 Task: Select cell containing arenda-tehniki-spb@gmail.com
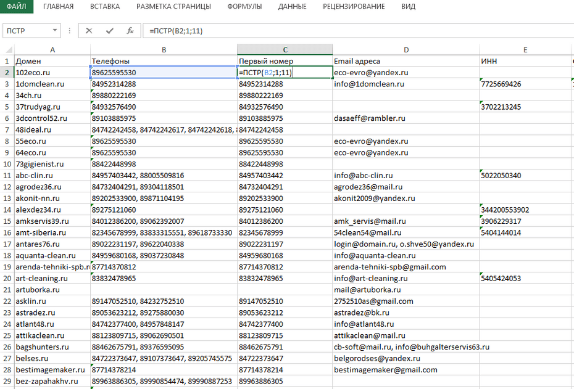click(x=406, y=267)
